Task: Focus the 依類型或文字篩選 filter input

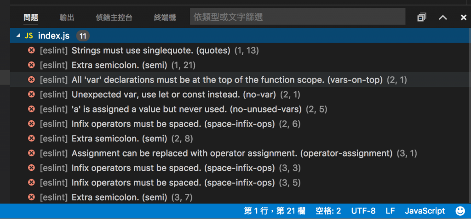Action: (x=298, y=17)
